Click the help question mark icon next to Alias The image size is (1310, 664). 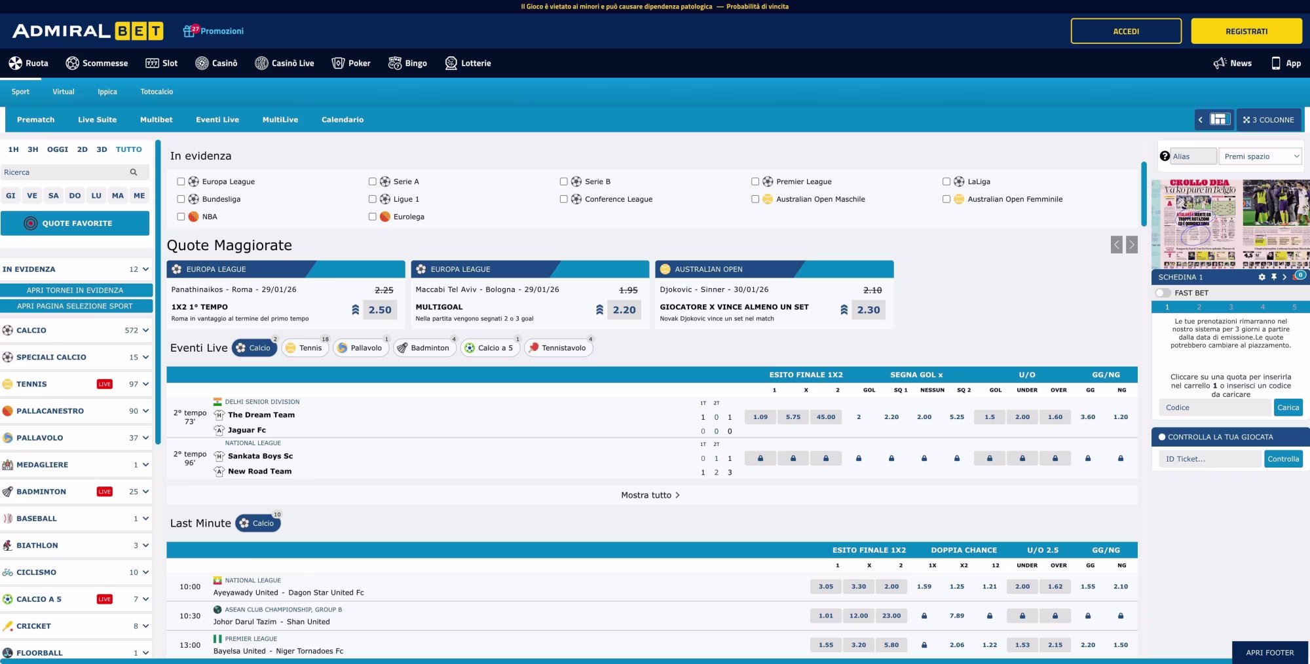click(1165, 156)
